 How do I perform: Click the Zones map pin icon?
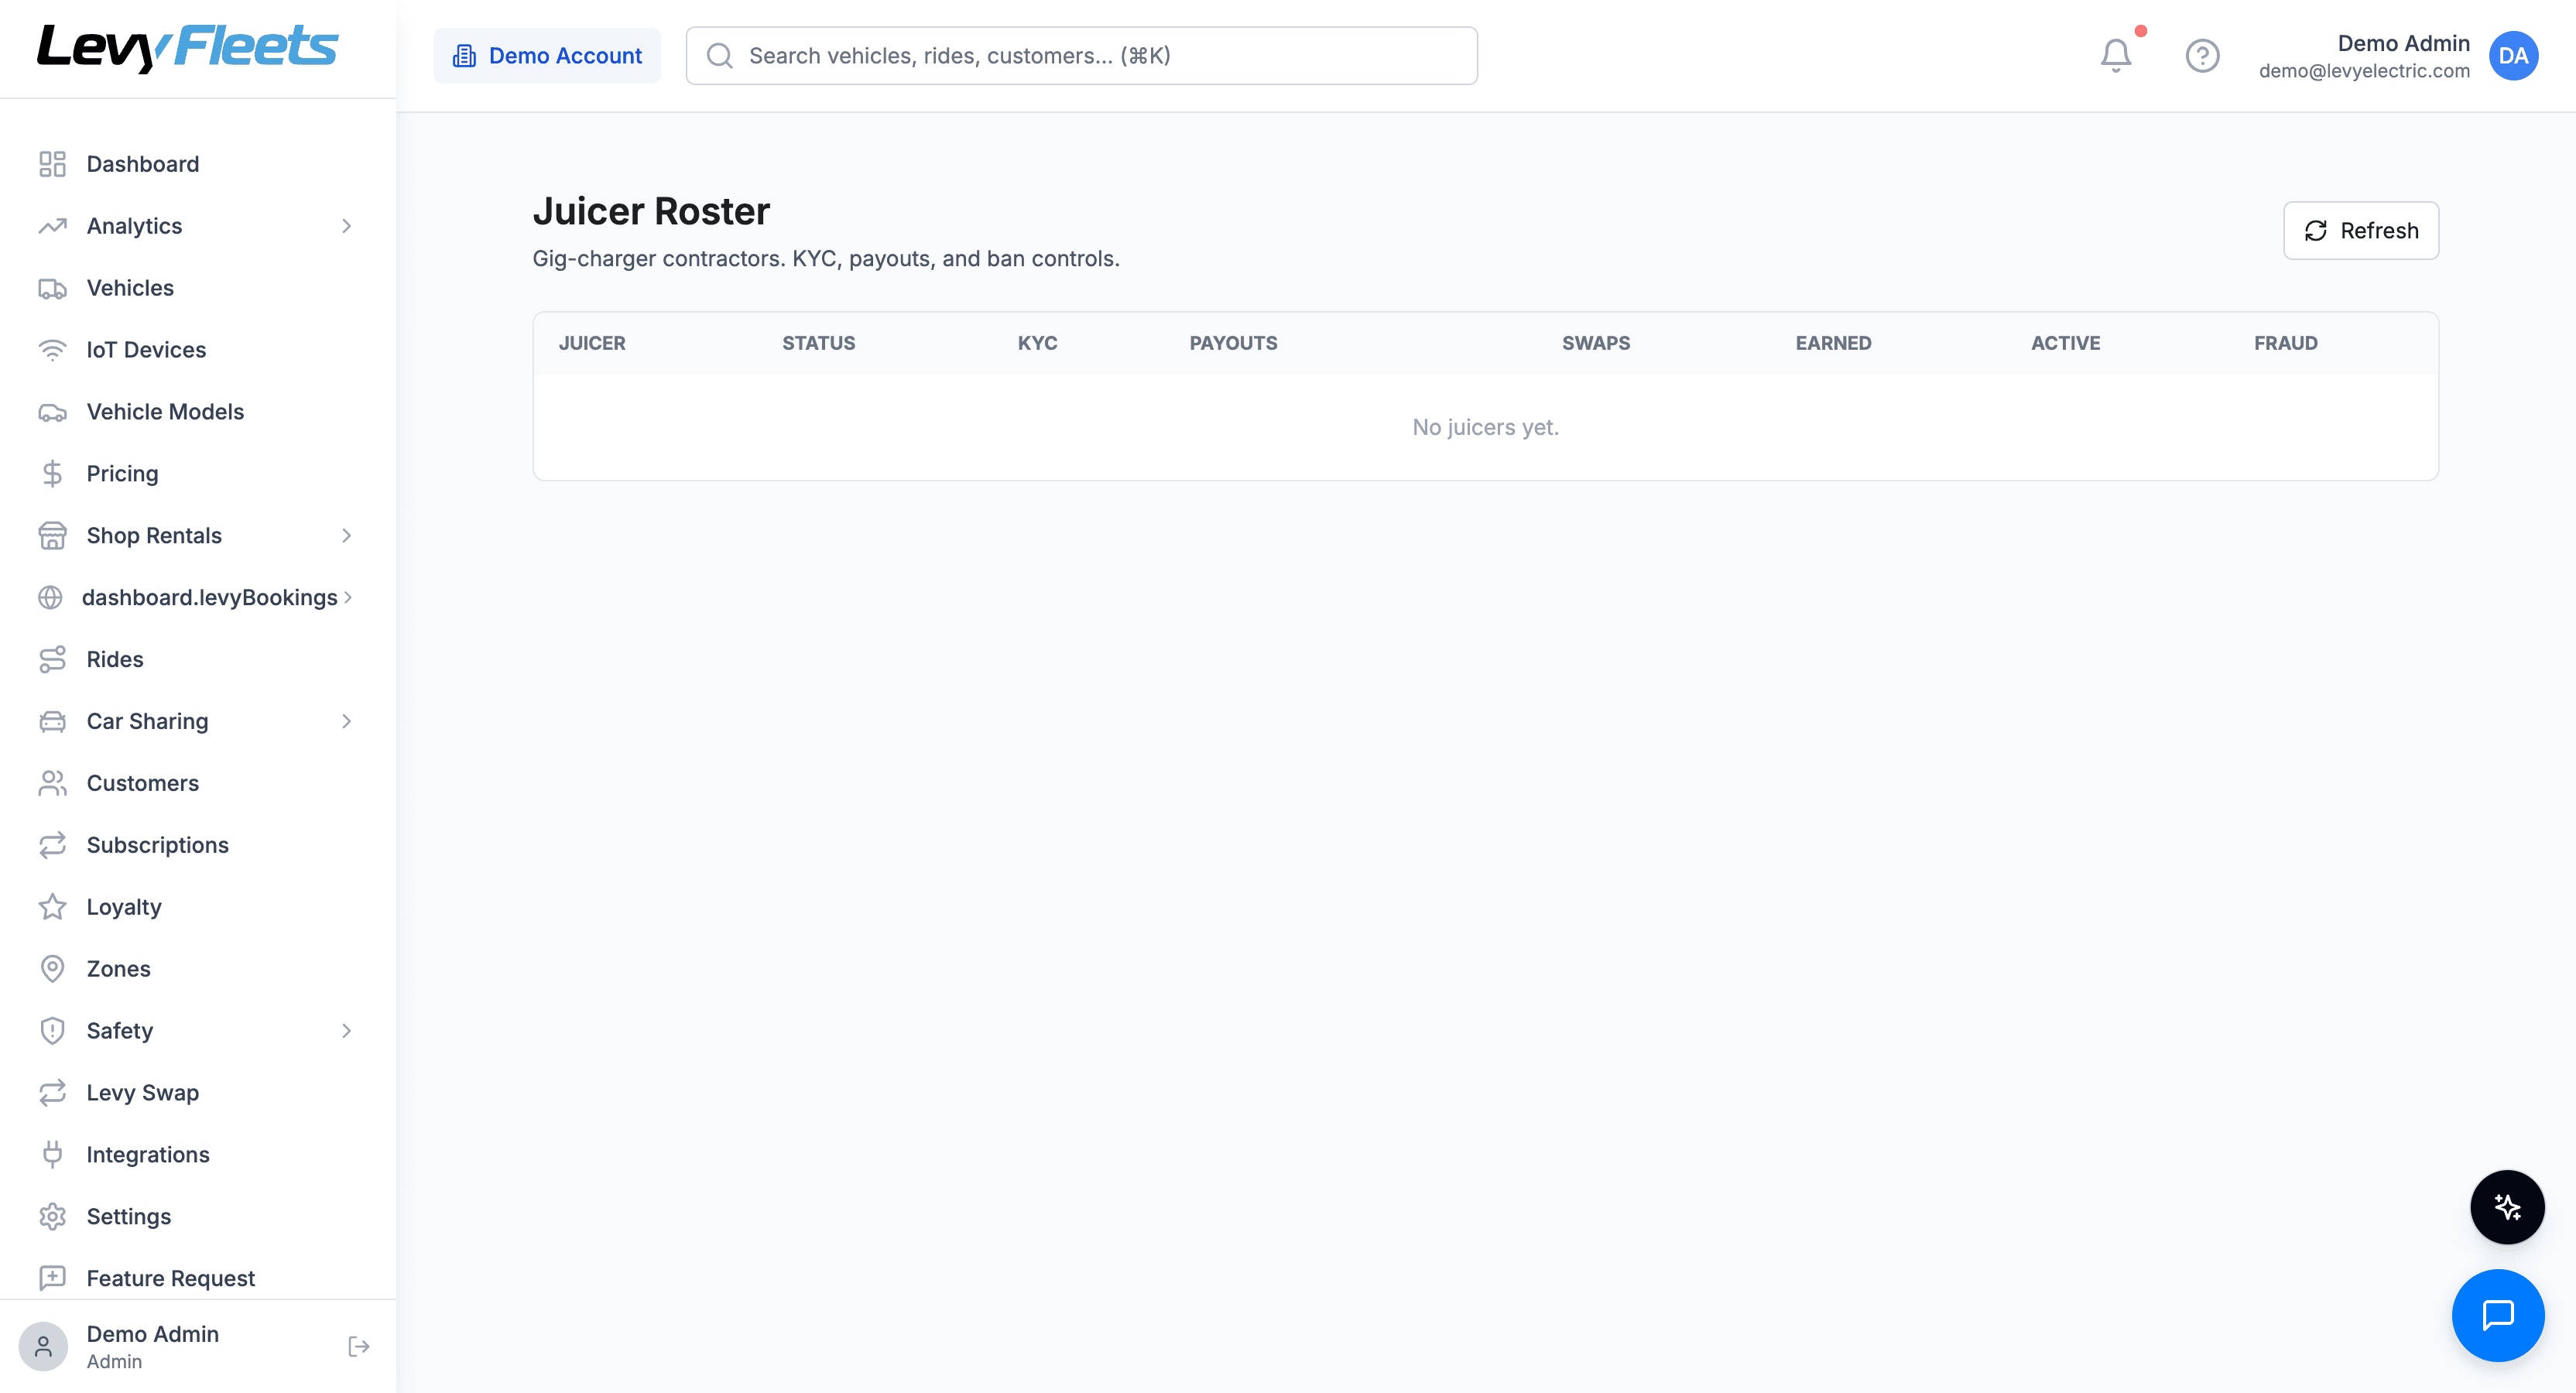[x=52, y=969]
